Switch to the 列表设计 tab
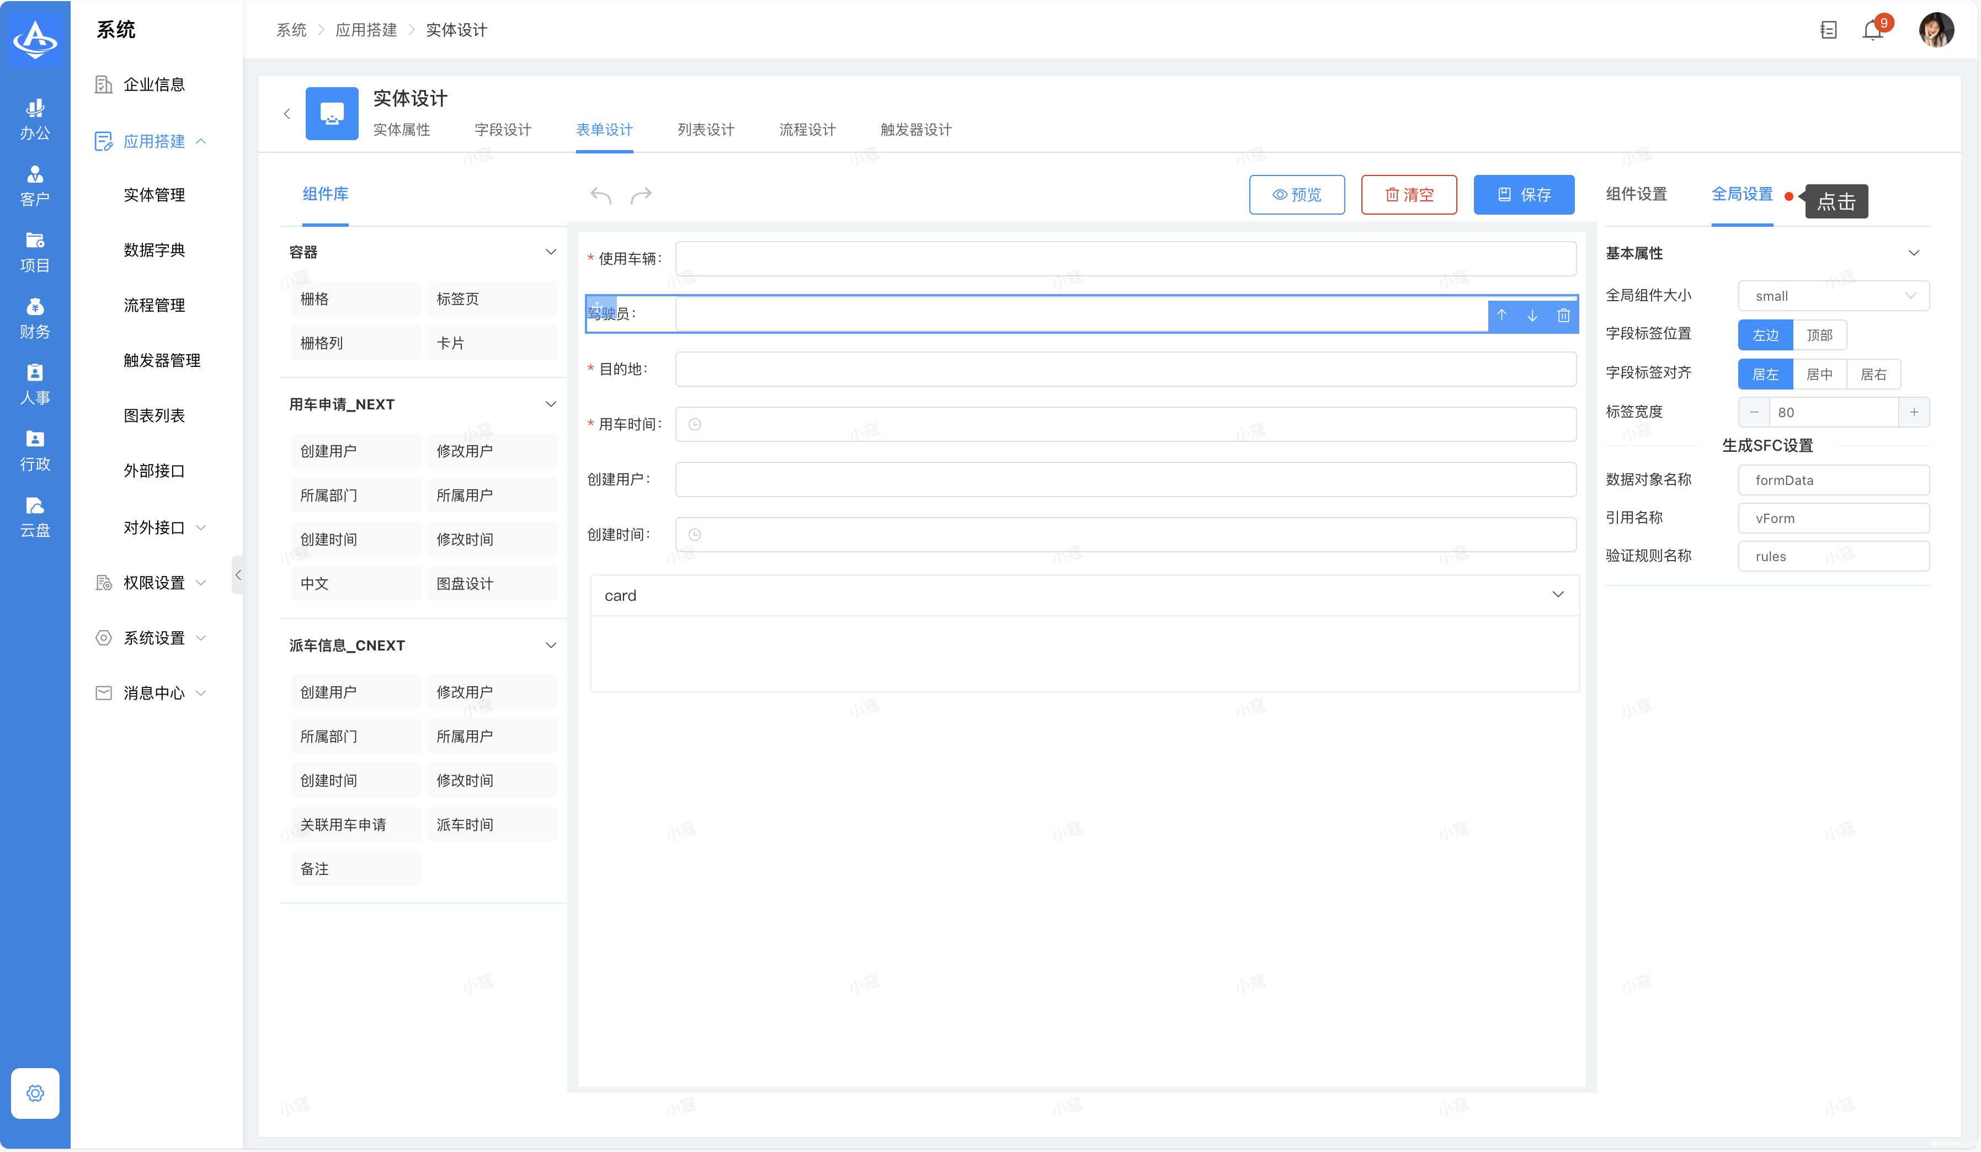This screenshot has height=1152, width=1981. click(x=705, y=130)
